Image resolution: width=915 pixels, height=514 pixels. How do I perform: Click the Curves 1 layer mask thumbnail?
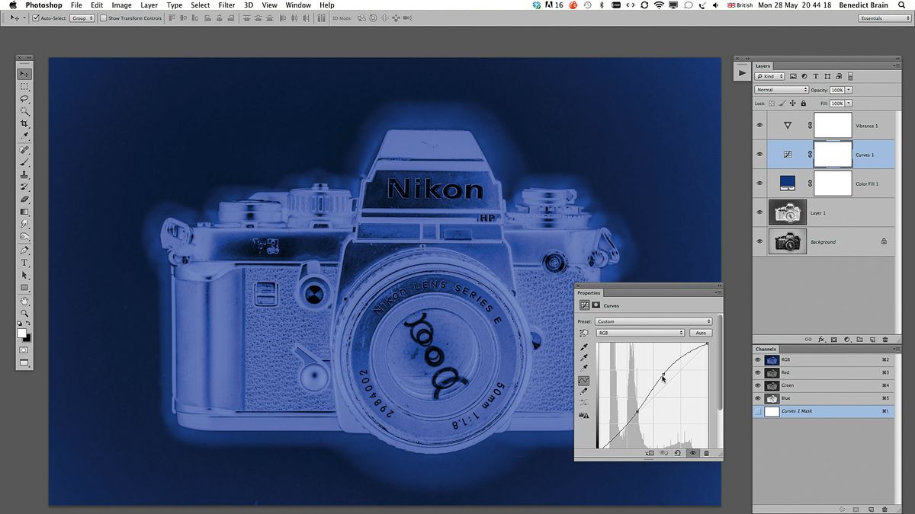point(832,154)
